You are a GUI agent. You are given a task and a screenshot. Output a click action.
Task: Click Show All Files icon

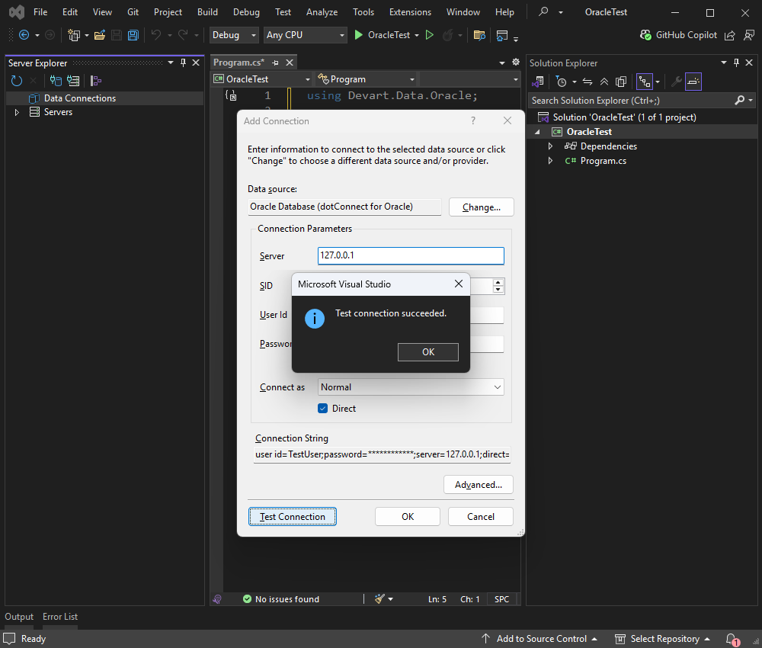coord(621,82)
